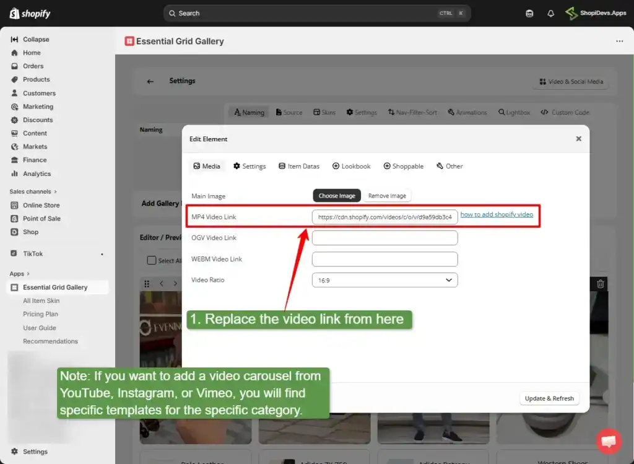Check the Select All checkbox

coord(152,260)
